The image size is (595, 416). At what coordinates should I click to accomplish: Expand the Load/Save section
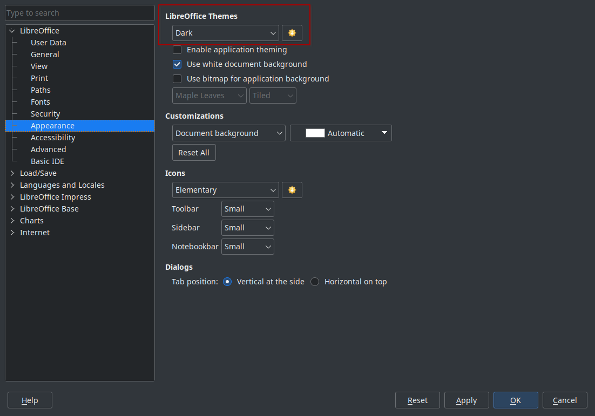coord(12,173)
